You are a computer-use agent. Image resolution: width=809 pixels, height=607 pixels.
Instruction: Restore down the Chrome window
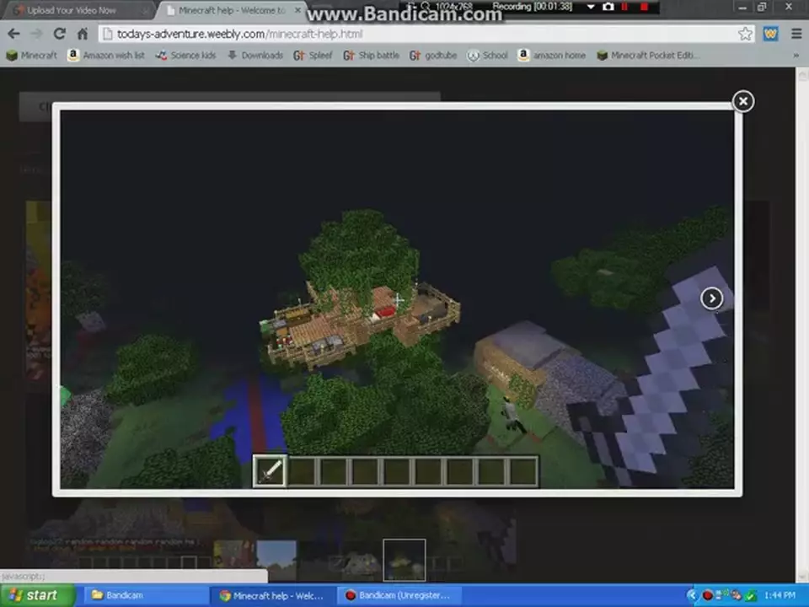[762, 8]
